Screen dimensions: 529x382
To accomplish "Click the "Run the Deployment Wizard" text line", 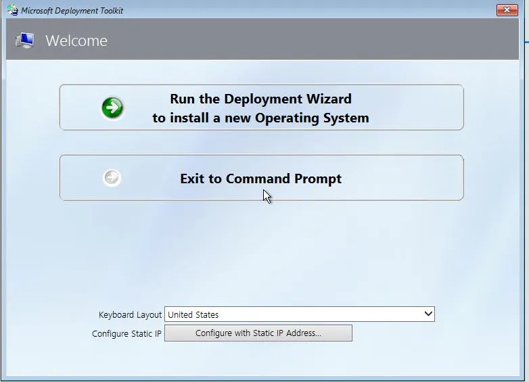I will [260, 99].
